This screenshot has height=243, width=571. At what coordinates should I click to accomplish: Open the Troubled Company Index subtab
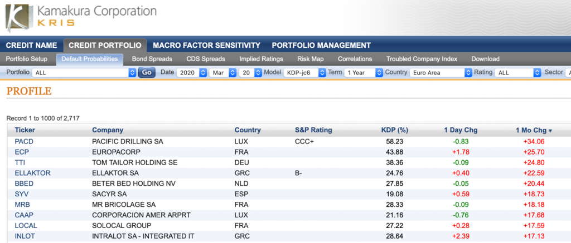(422, 59)
